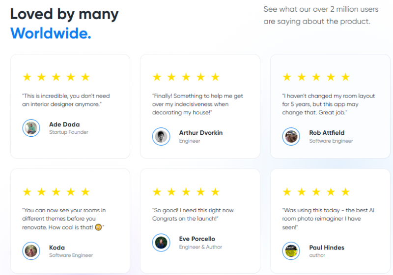Select the Ade Dada name text
This screenshot has height=275, width=393.
coord(64,124)
